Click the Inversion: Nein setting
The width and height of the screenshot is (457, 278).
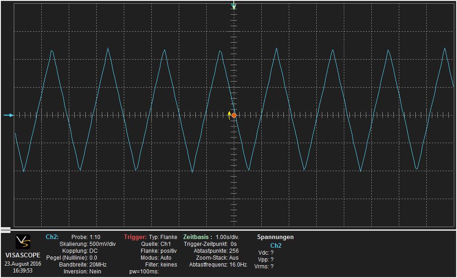coord(82,271)
